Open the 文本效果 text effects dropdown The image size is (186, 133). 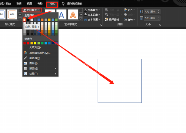[x=92, y=19]
